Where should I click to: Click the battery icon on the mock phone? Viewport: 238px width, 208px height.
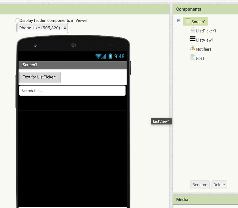tap(110, 56)
